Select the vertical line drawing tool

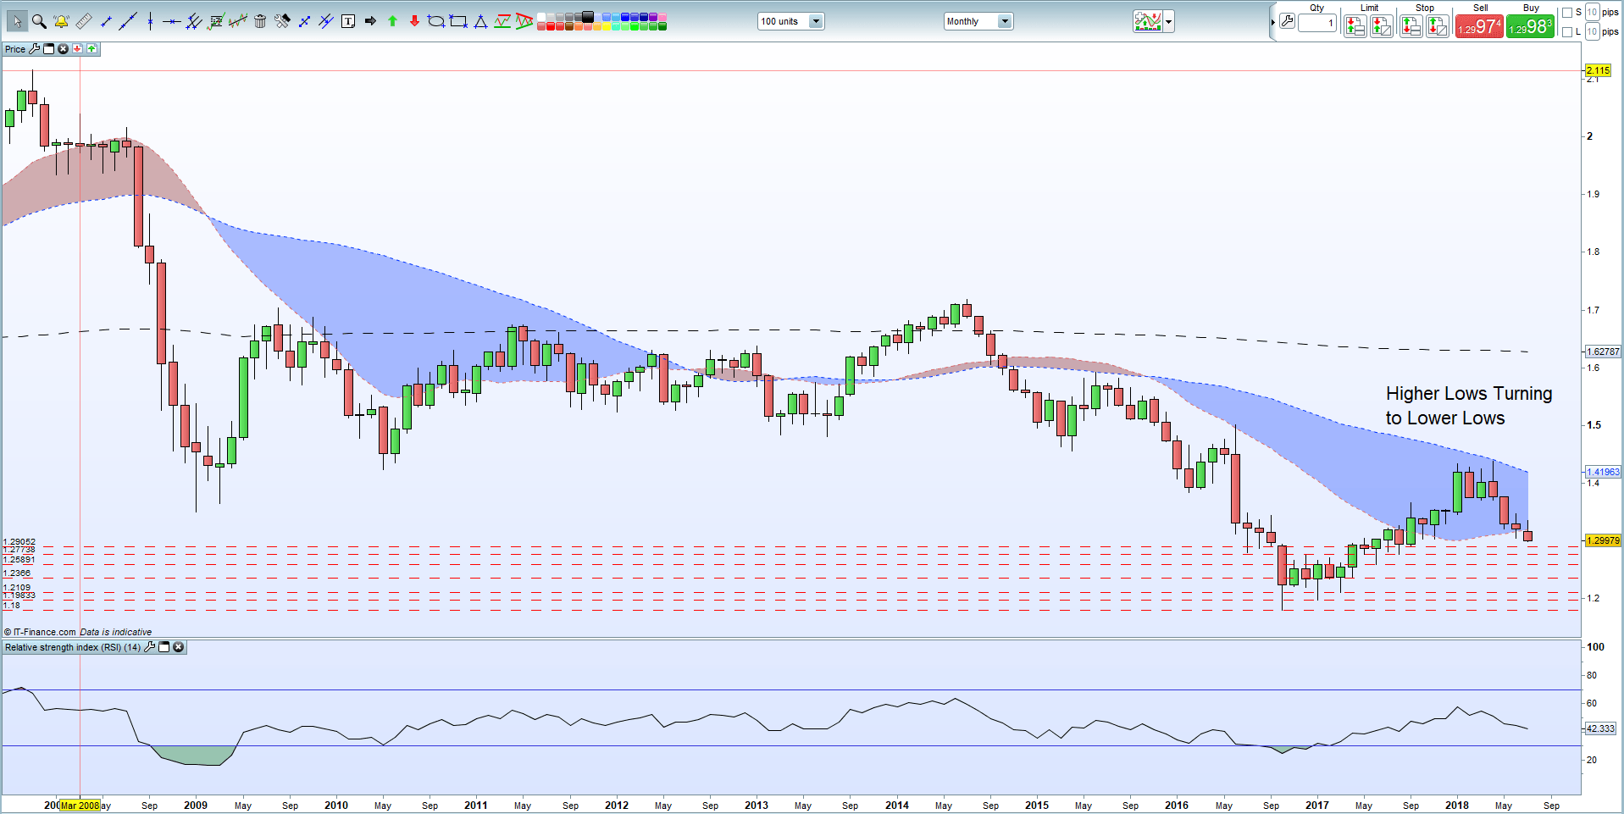[150, 21]
